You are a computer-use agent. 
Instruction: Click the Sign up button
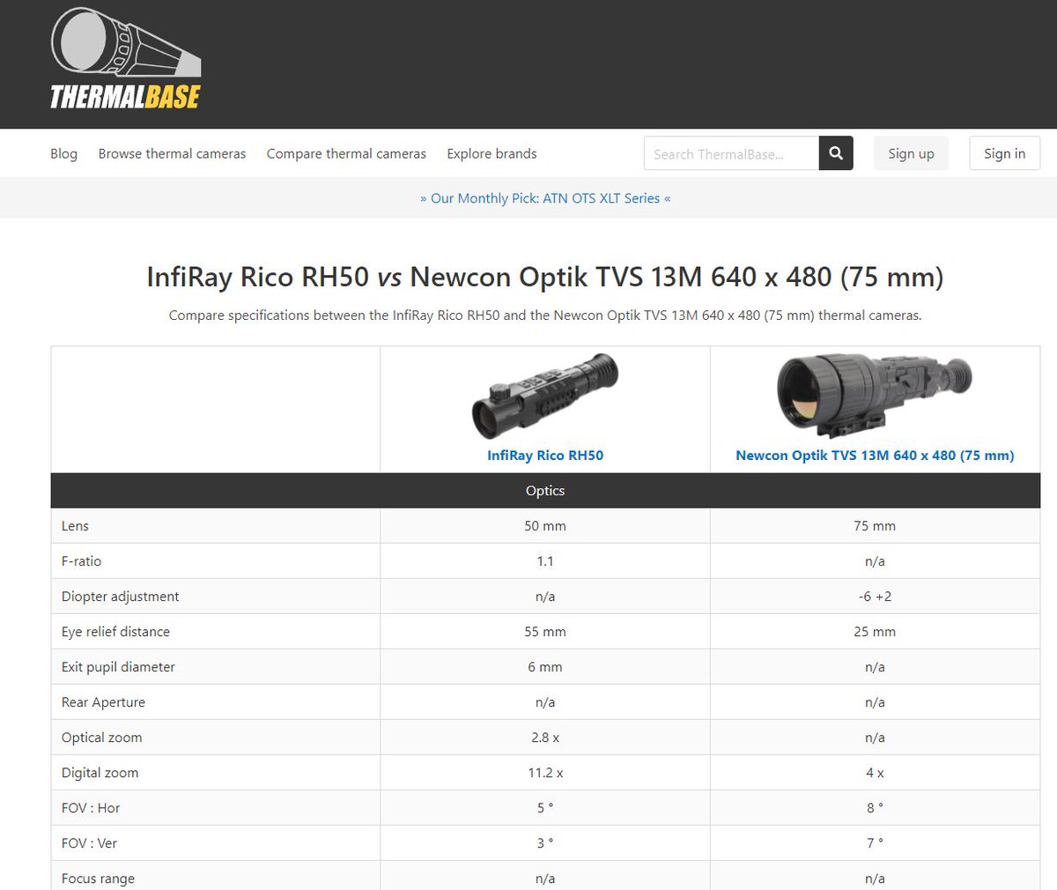(911, 153)
